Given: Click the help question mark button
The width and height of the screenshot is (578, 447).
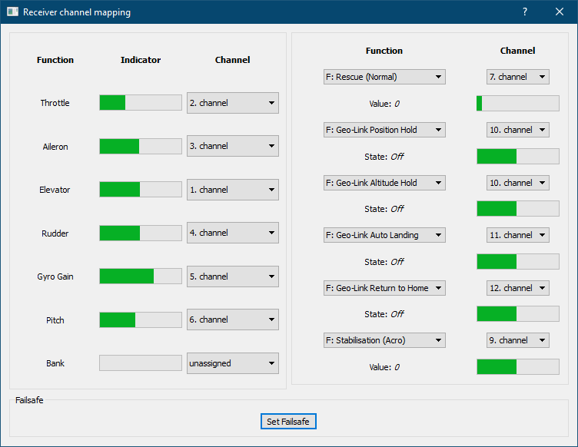Looking at the screenshot, I should pos(525,12).
